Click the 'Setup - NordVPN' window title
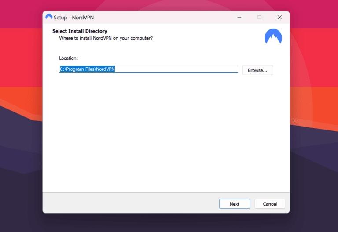Viewport: 338px width, 232px height. point(73,18)
